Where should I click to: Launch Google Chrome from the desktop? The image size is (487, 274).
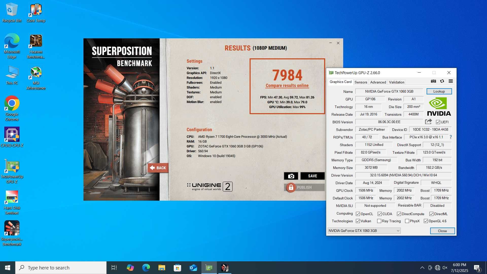point(12,109)
